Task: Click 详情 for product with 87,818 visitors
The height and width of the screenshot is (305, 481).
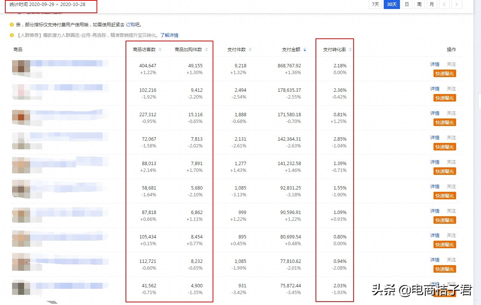Action: [435, 211]
